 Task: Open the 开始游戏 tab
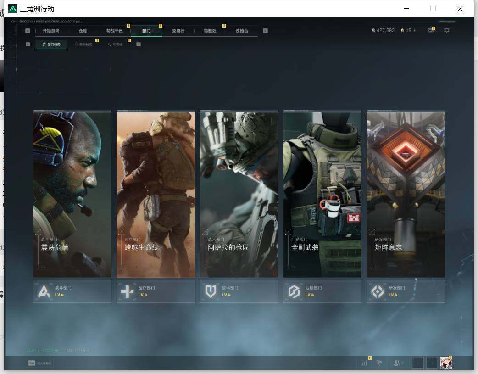[51, 31]
